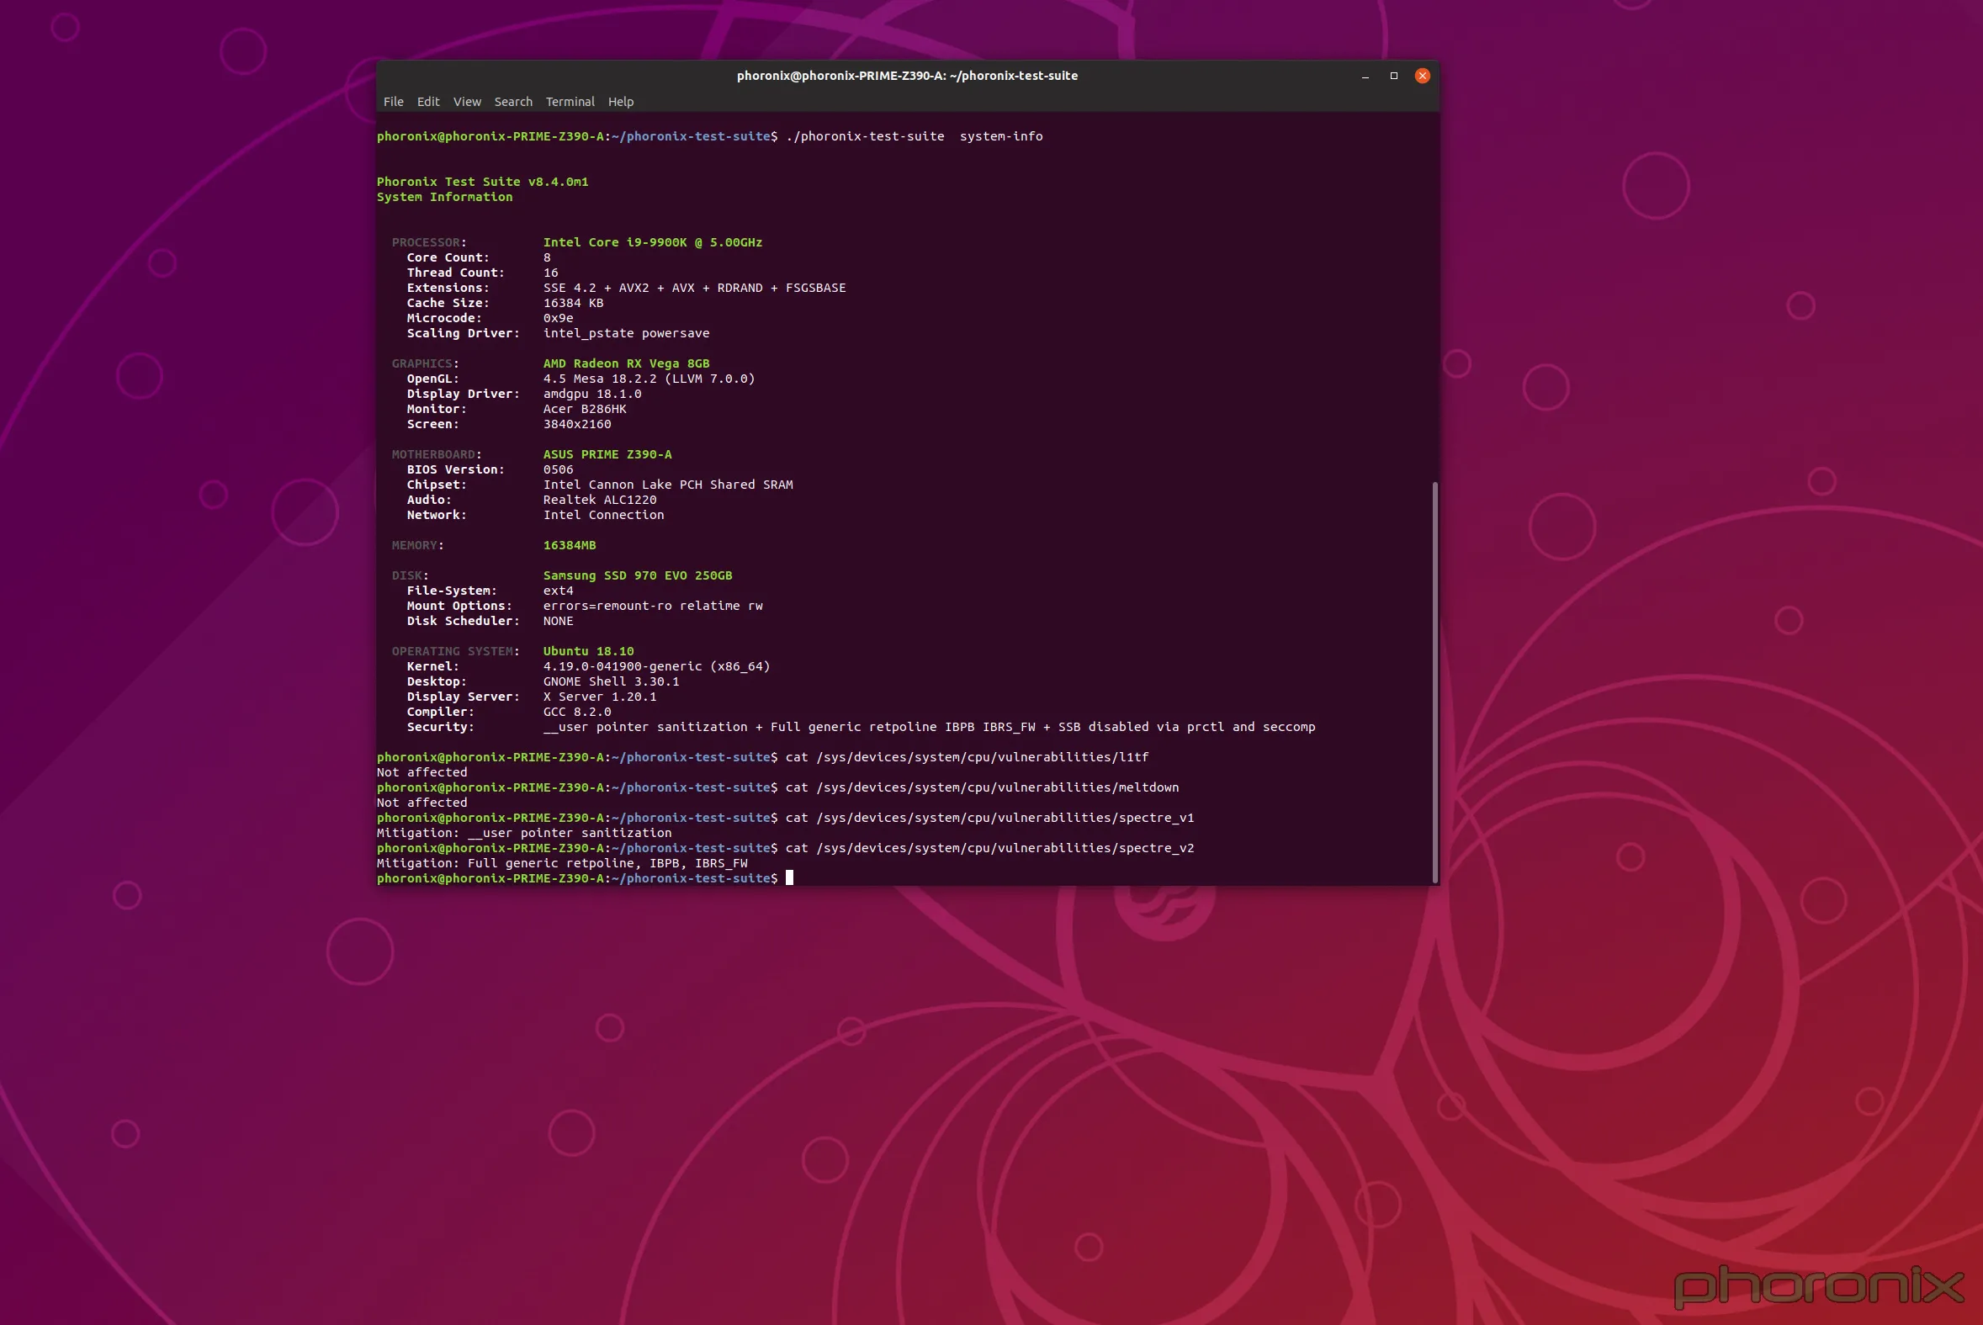Click 'SSE 4.2 + AVX2' extensions line
This screenshot has width=1983, height=1325.
click(695, 289)
